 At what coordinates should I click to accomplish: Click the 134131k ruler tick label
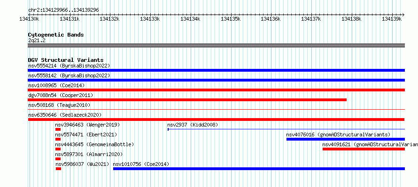[70, 19]
